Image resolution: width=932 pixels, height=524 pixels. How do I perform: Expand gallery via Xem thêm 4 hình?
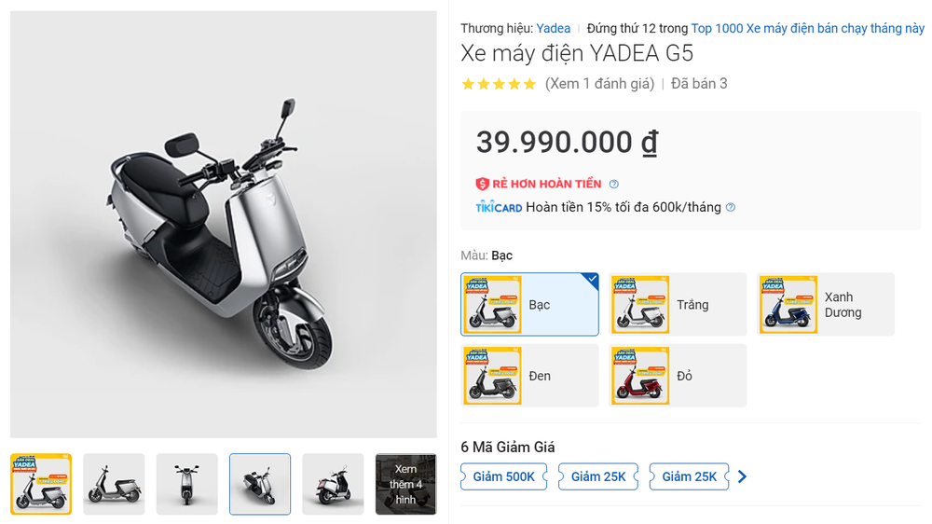click(405, 484)
